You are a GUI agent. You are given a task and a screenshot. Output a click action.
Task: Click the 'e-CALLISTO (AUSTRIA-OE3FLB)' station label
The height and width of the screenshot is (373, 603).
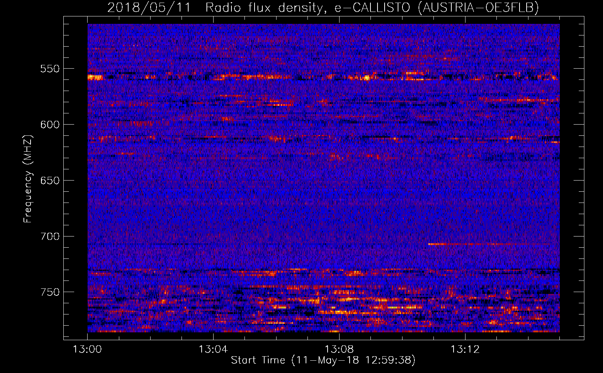[x=437, y=7]
